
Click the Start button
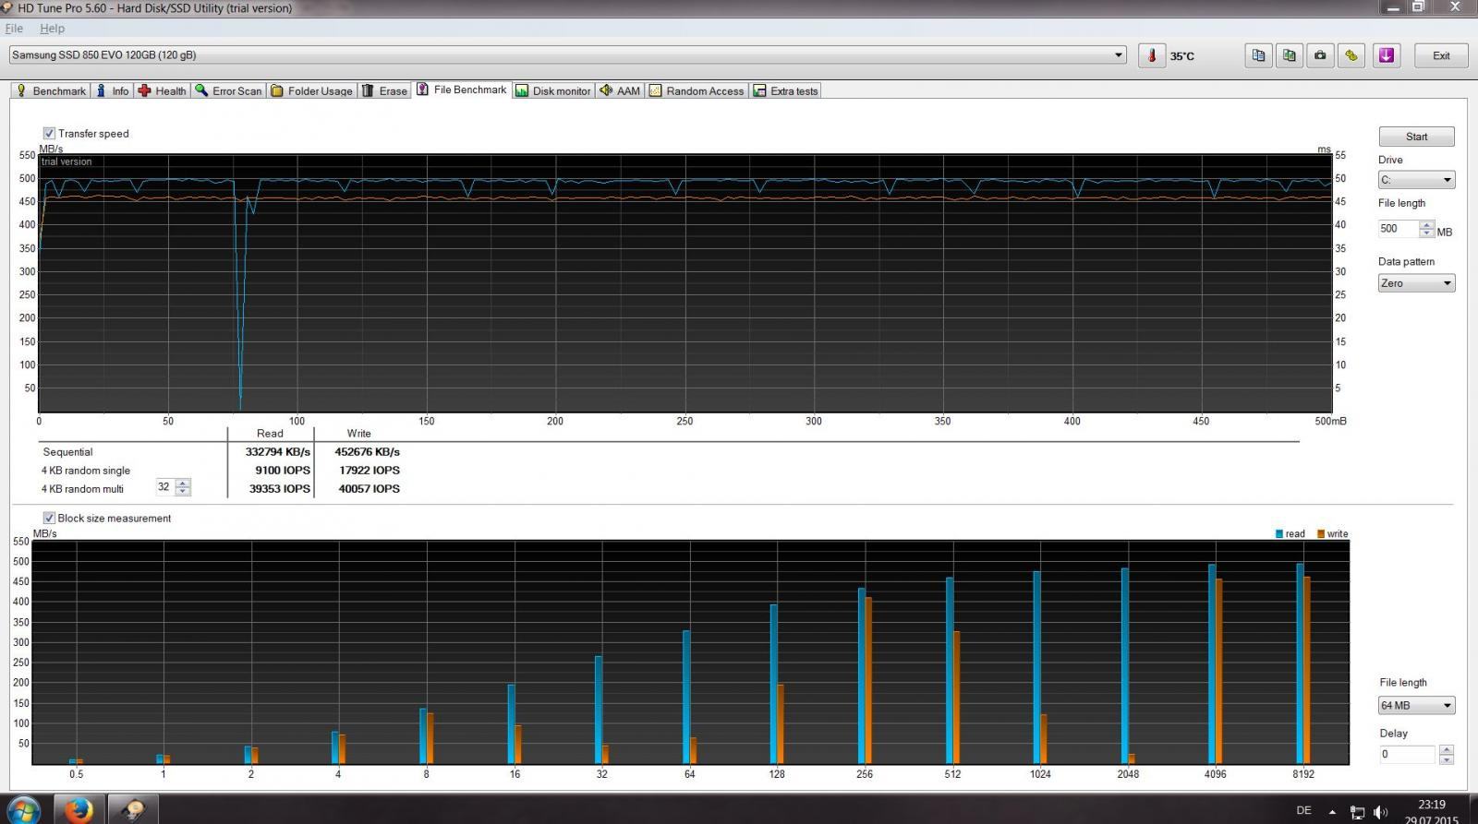1416,137
